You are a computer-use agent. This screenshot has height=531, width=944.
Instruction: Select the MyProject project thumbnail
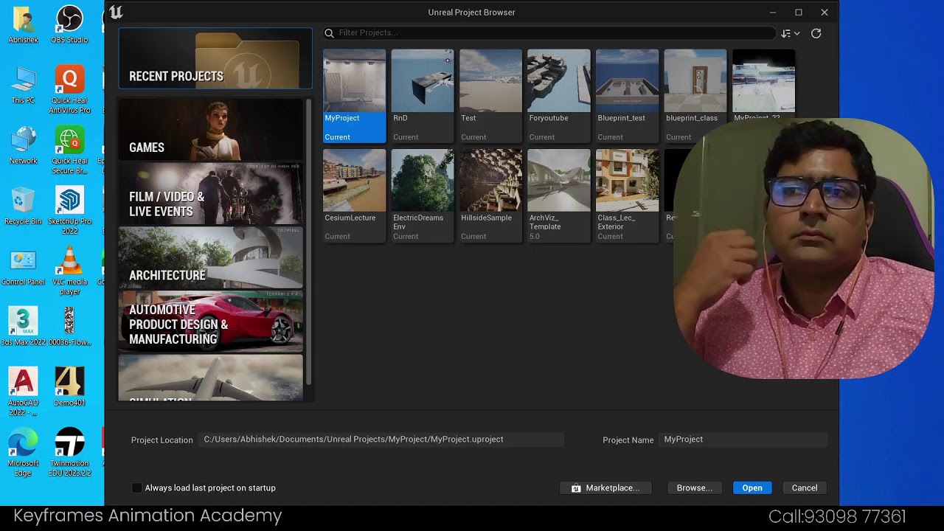(x=354, y=95)
